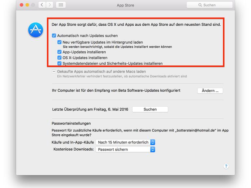Open Käufe und In-App-Käufe dropdown

point(125,142)
